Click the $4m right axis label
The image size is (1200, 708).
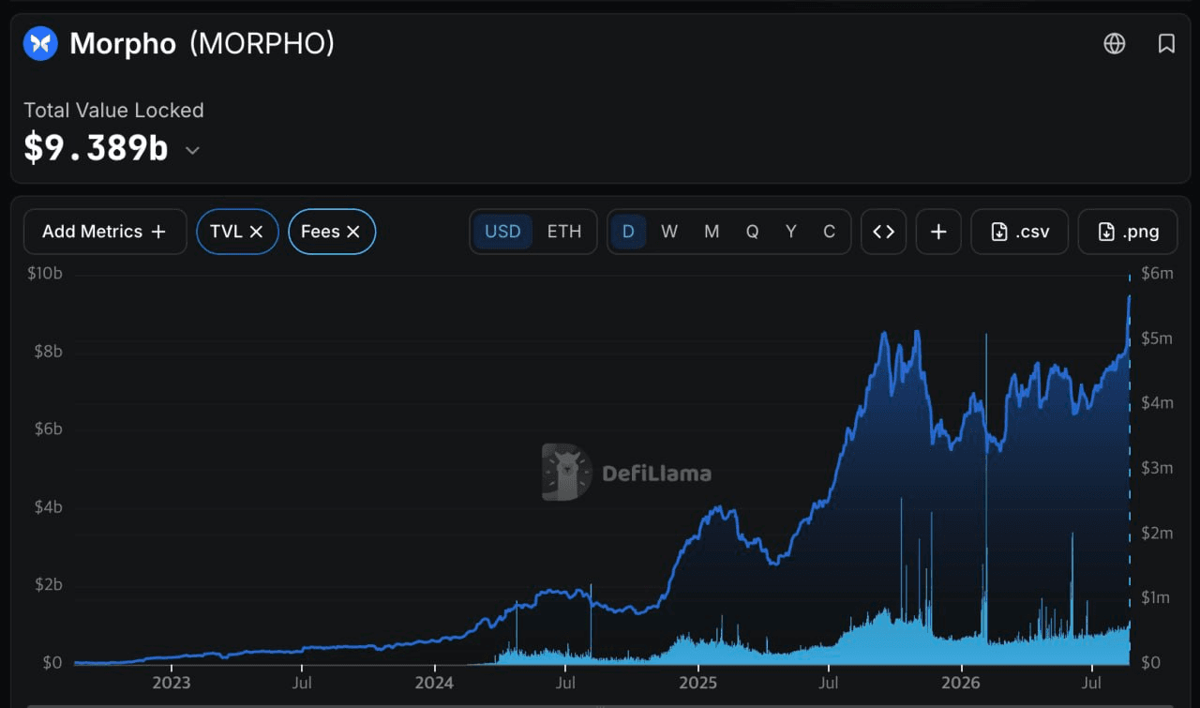coord(1157,403)
